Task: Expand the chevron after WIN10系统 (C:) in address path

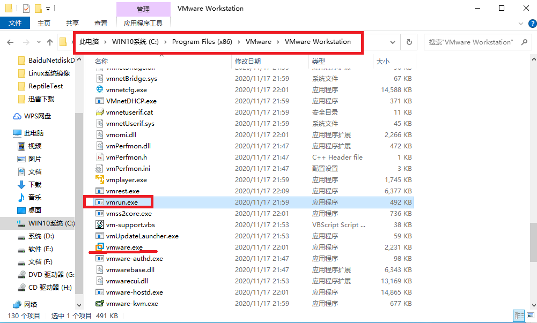Action: pos(165,42)
